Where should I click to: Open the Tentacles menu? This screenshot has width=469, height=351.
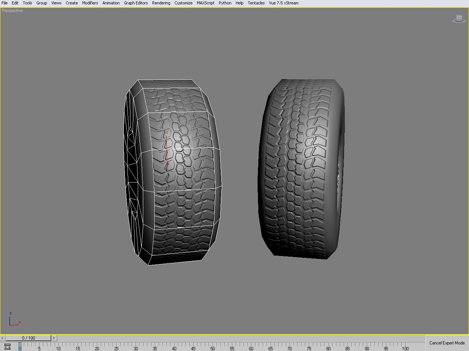click(256, 3)
